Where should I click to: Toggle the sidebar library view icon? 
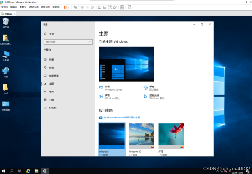point(100,7)
